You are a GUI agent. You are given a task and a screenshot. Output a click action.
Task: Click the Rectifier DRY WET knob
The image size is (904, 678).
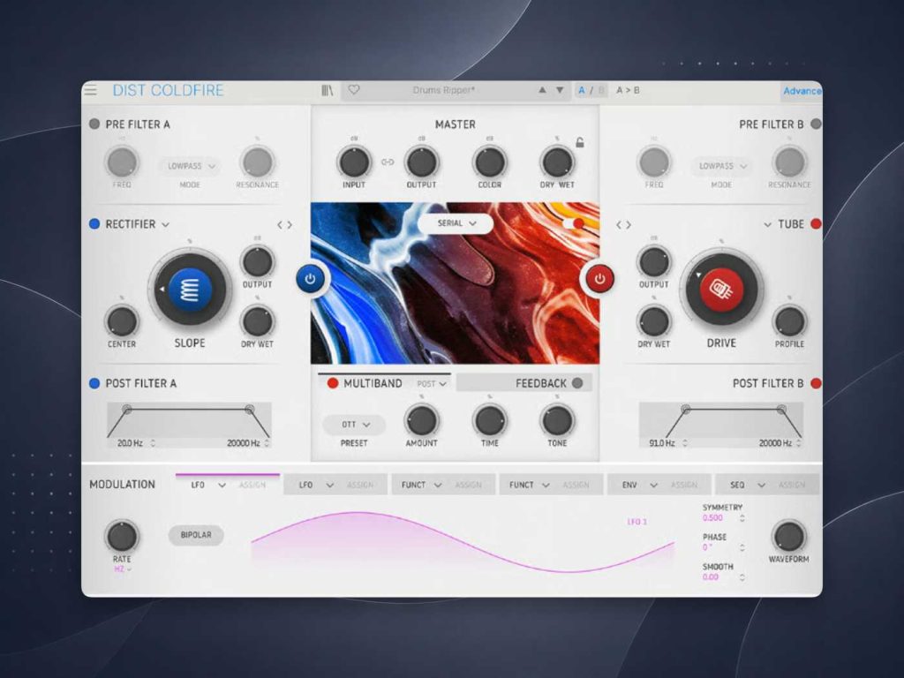pos(257,321)
